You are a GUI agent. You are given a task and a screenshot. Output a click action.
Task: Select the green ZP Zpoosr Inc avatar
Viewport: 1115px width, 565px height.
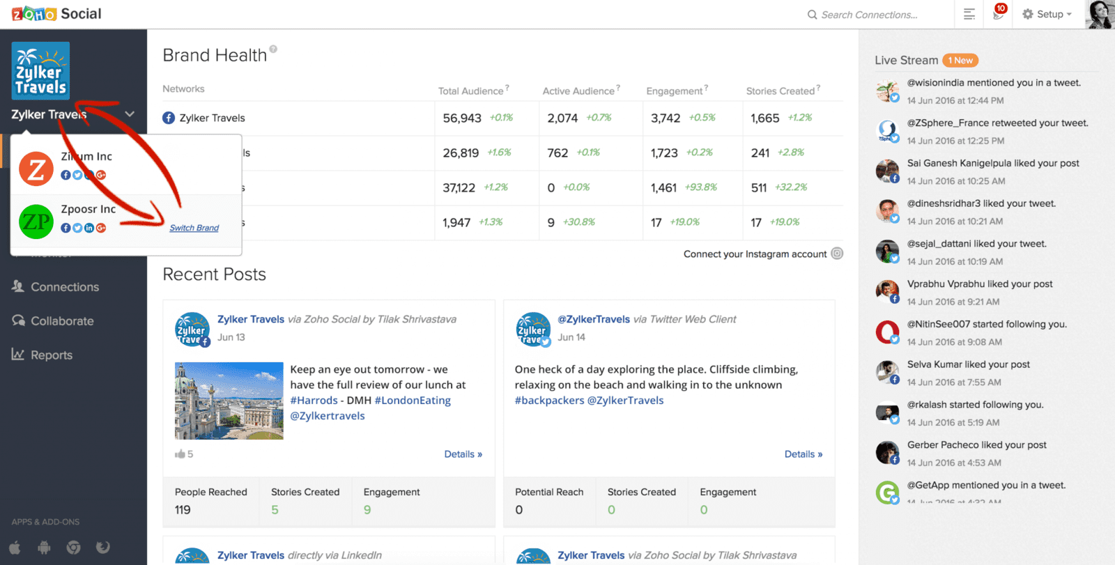36,222
